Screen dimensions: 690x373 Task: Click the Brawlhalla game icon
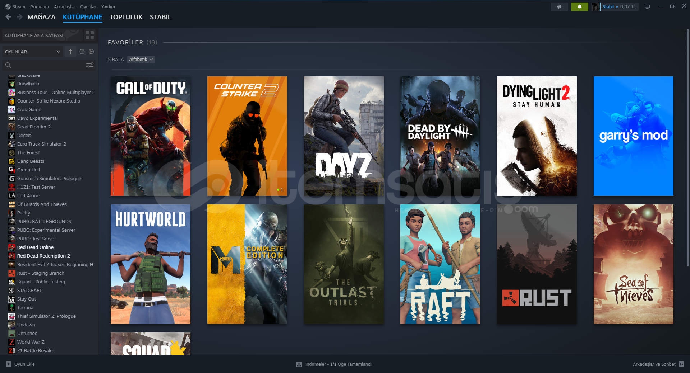point(12,84)
